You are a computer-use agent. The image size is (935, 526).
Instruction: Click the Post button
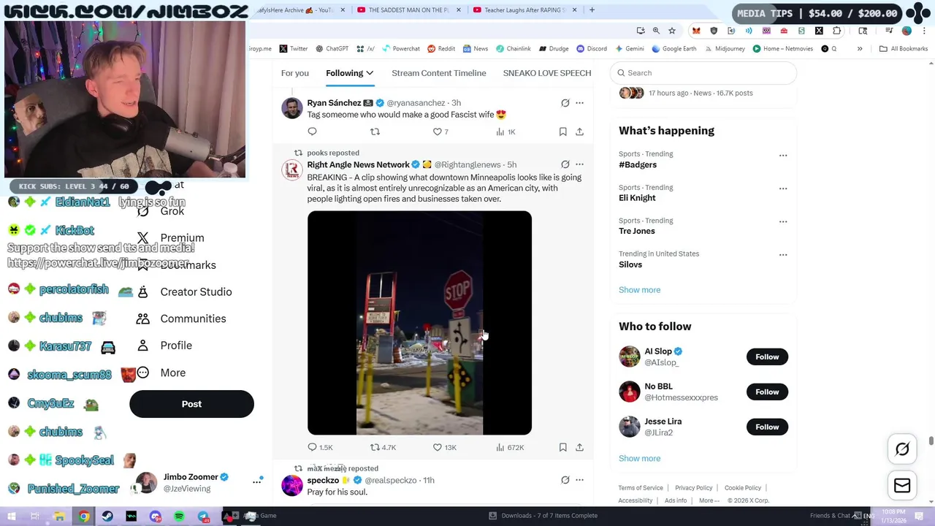point(191,404)
